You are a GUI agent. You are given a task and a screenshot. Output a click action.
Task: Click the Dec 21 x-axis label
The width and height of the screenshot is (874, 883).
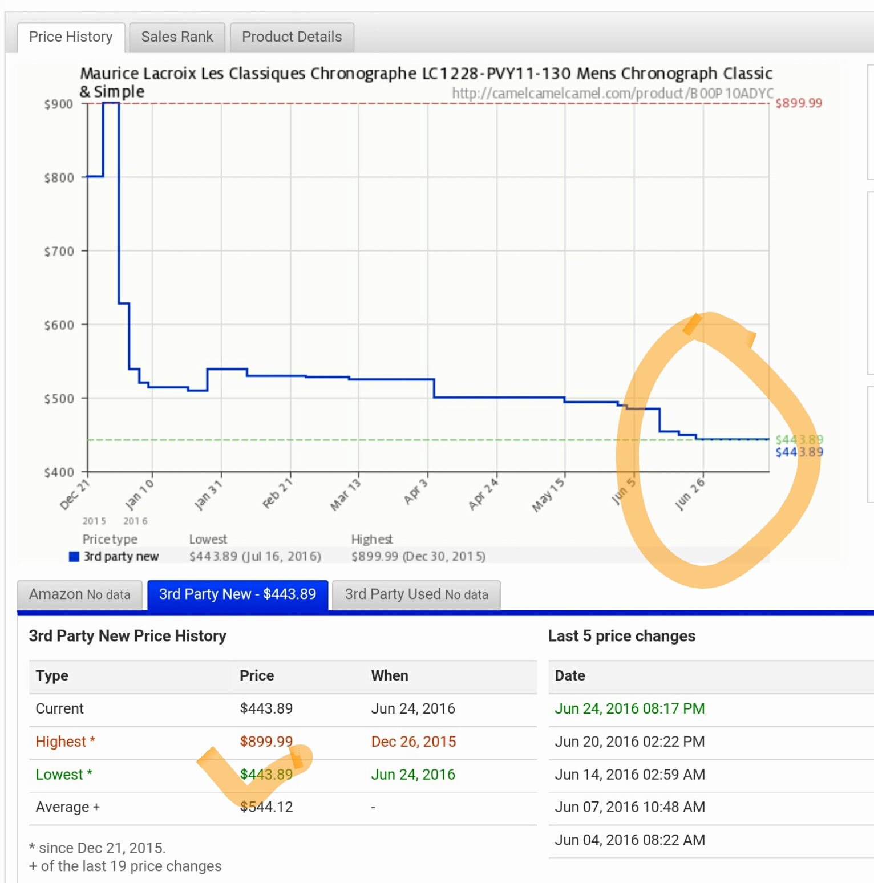coord(75,495)
